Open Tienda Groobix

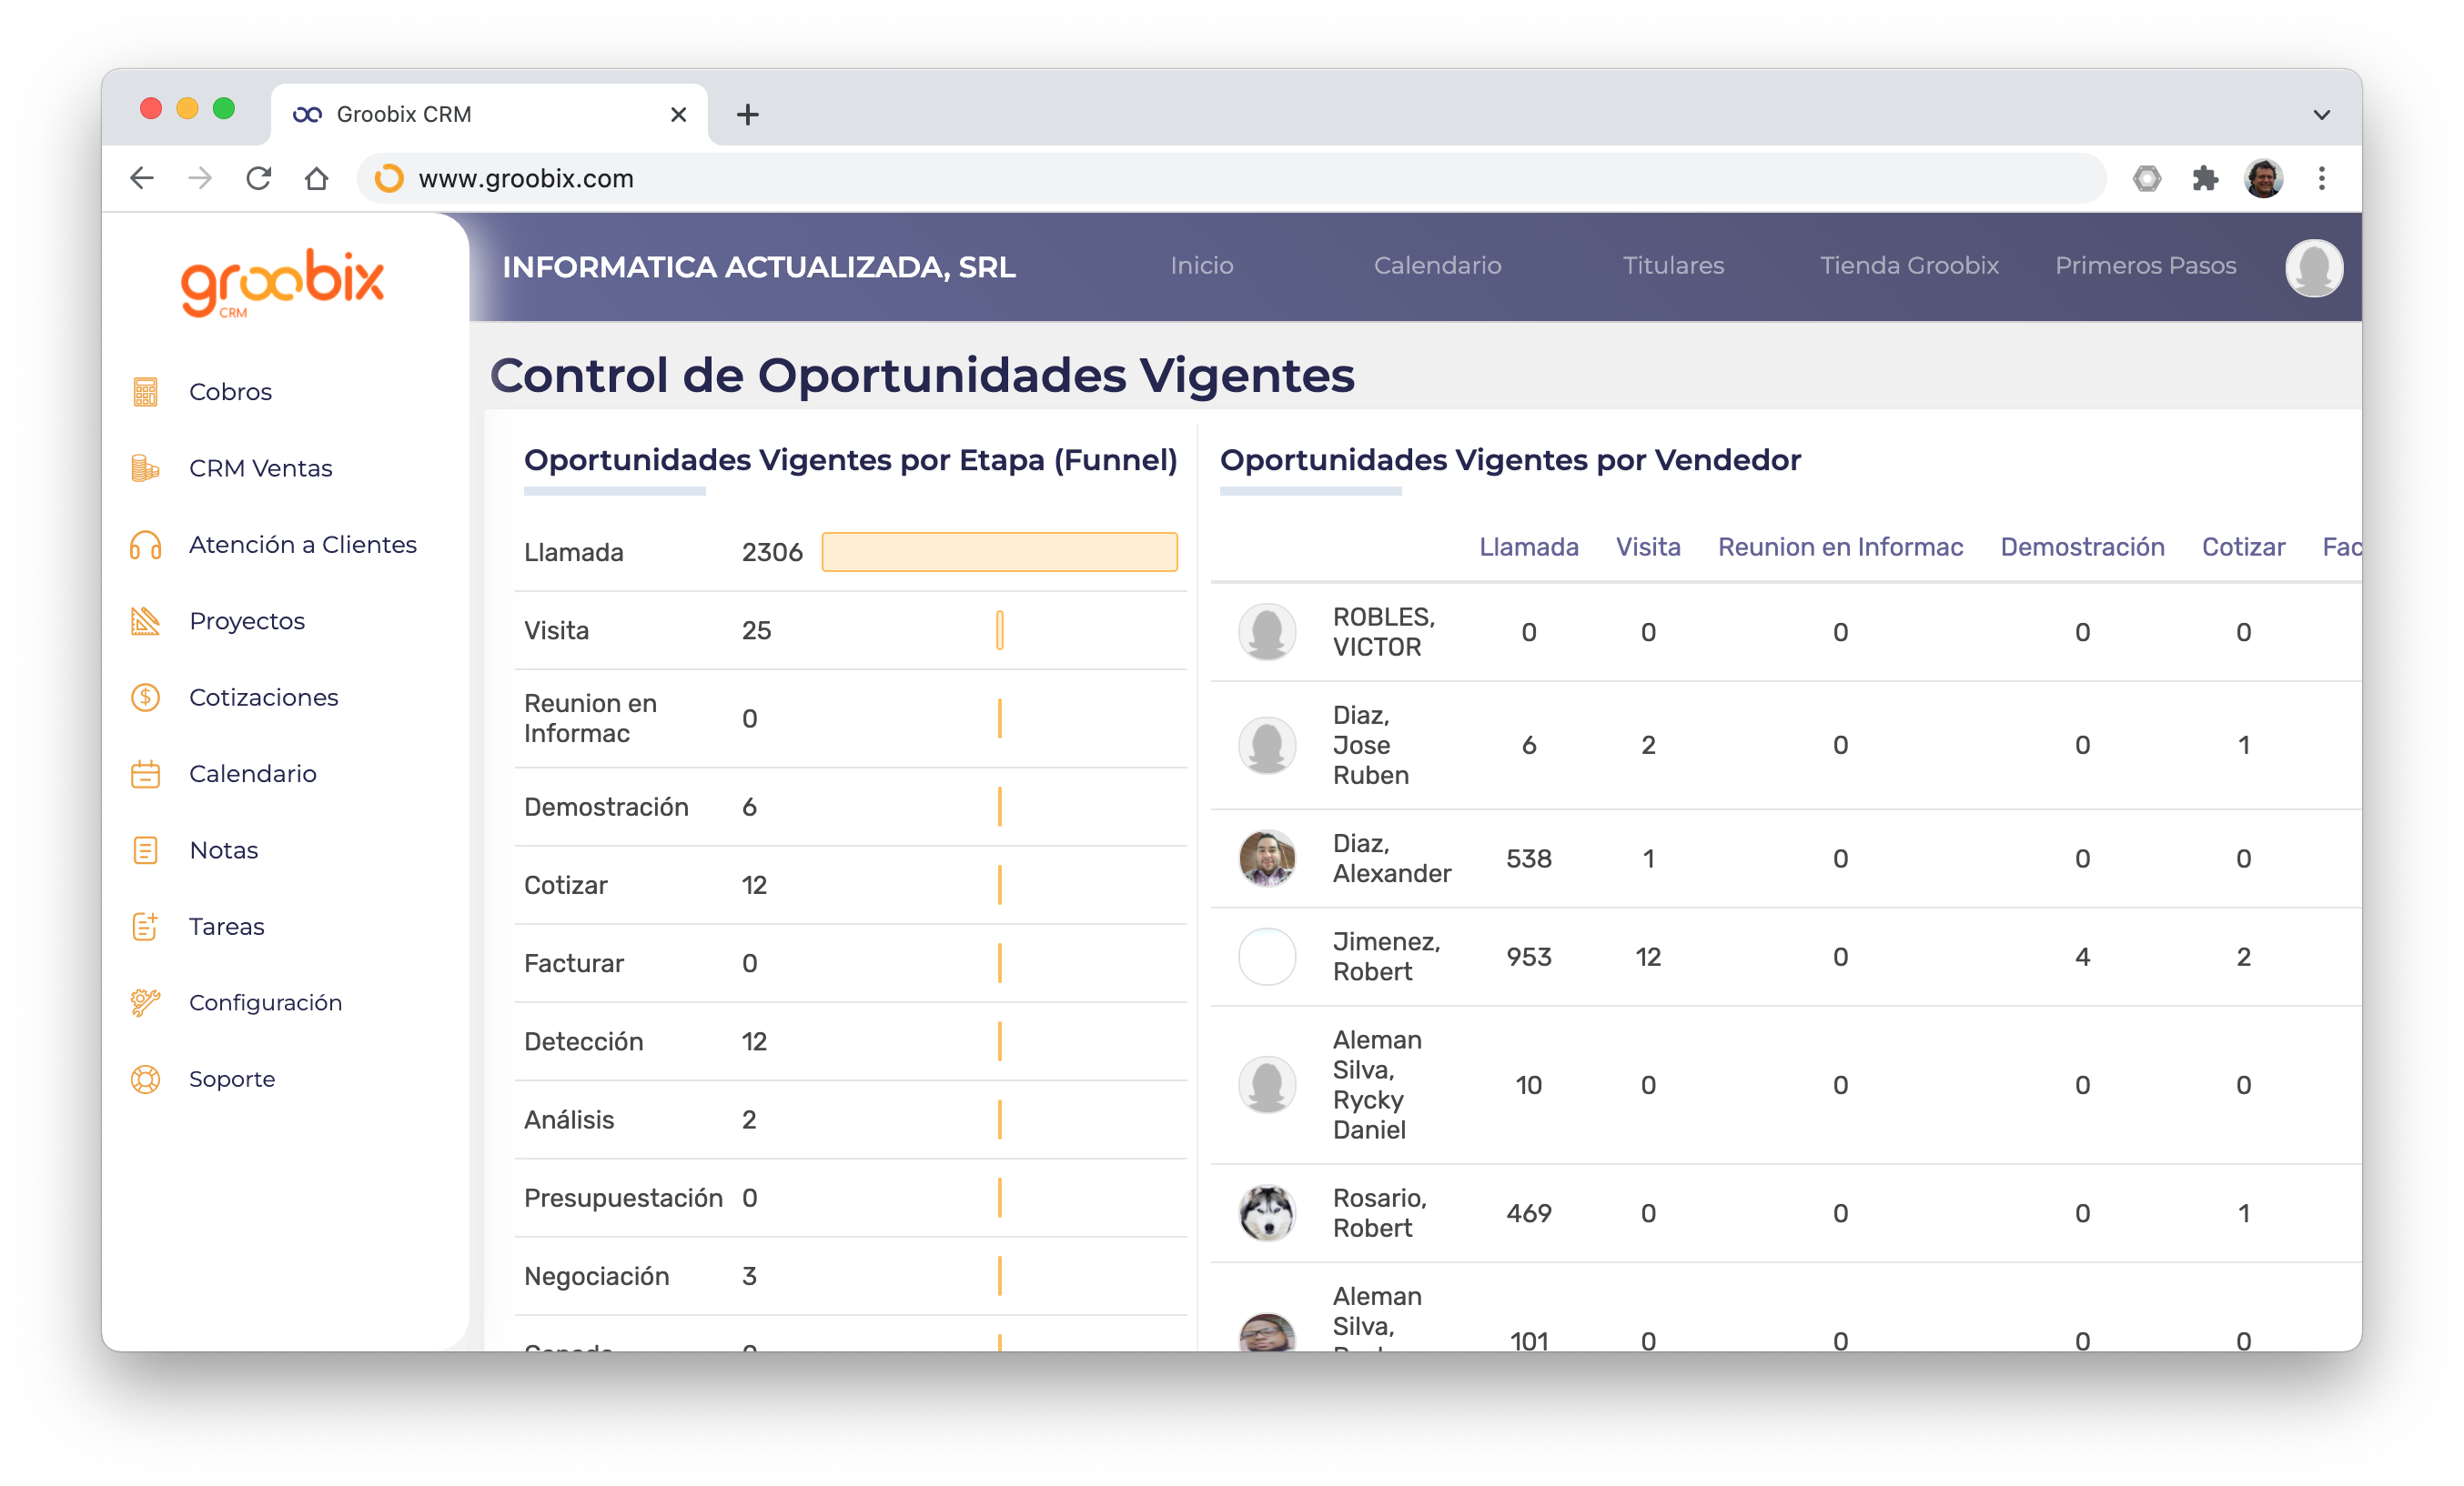click(x=1909, y=266)
